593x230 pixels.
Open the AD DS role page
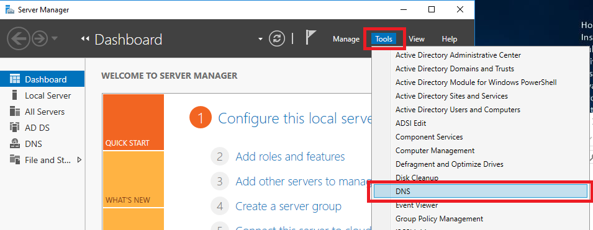coord(37,128)
